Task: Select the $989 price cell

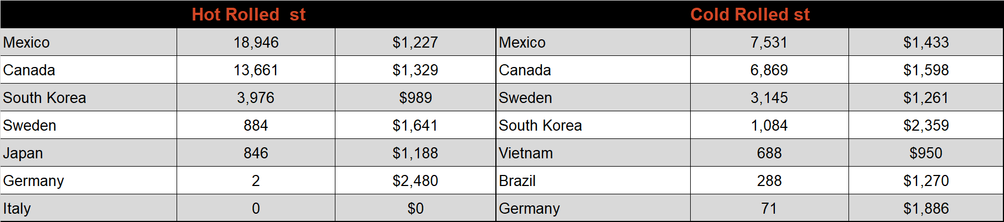Action: click(415, 97)
